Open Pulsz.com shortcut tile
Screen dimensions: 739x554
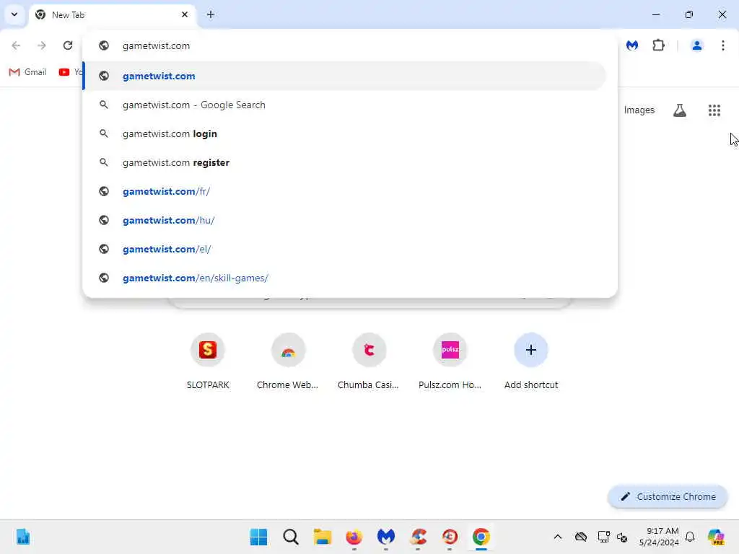tap(450, 361)
